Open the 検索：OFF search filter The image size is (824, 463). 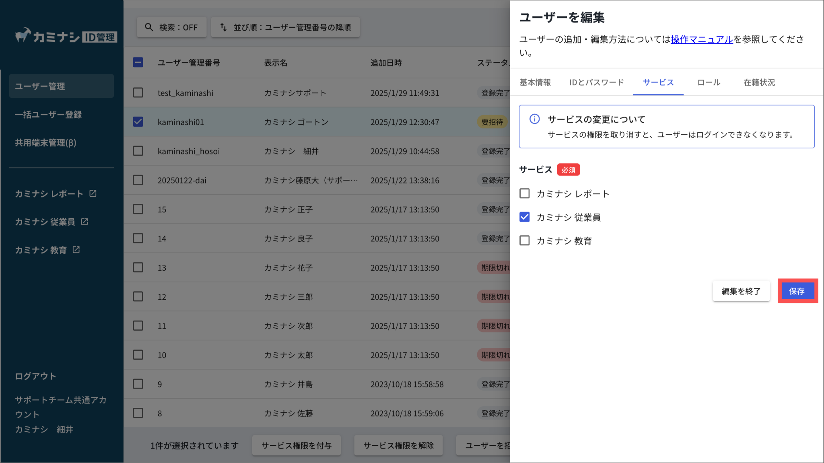tap(171, 27)
